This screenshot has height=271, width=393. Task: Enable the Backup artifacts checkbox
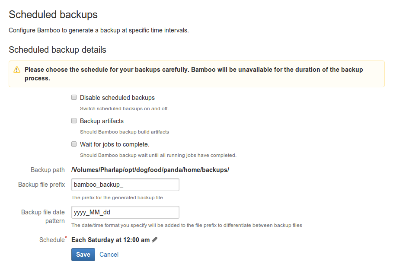pyautogui.click(x=74, y=121)
